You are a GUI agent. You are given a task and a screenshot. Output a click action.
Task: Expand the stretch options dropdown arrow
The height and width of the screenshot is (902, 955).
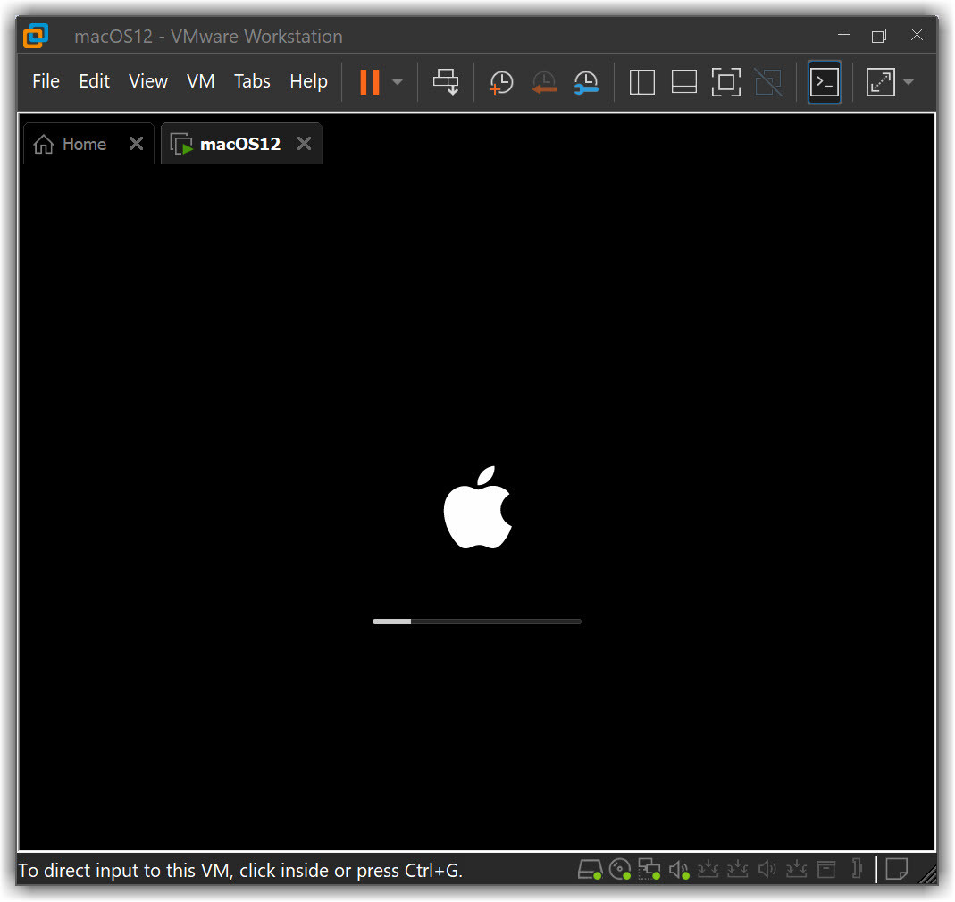click(909, 81)
